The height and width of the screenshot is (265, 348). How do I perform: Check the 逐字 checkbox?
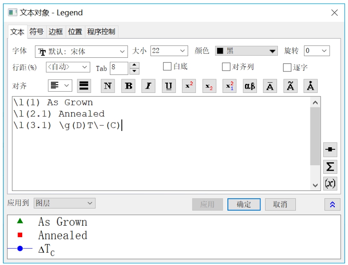(287, 68)
